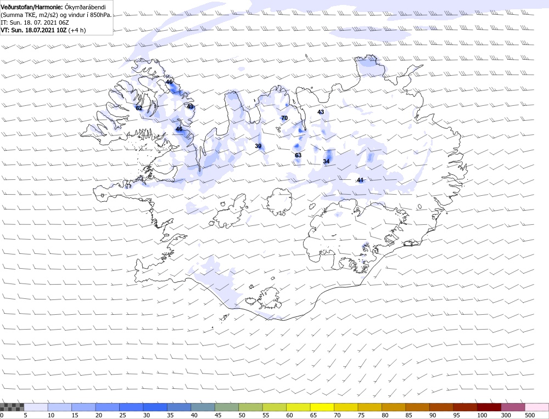This screenshot has width=549, height=419.
Task: Click the 300 label under the color scale
Action: coord(506,415)
